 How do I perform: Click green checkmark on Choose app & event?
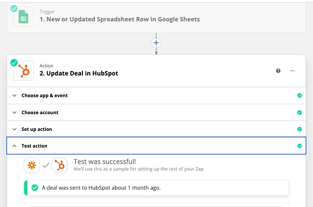tap(299, 95)
